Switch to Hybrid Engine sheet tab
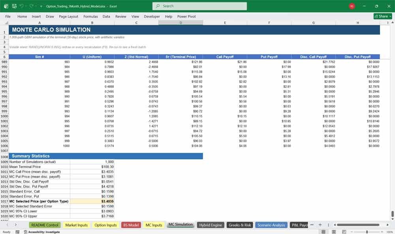 (x=211, y=225)
